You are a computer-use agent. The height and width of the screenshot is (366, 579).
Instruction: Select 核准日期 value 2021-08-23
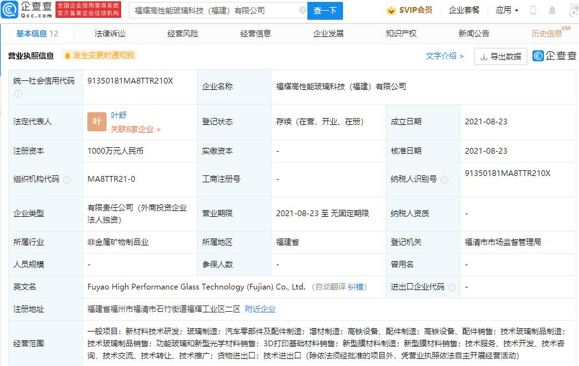click(x=486, y=151)
